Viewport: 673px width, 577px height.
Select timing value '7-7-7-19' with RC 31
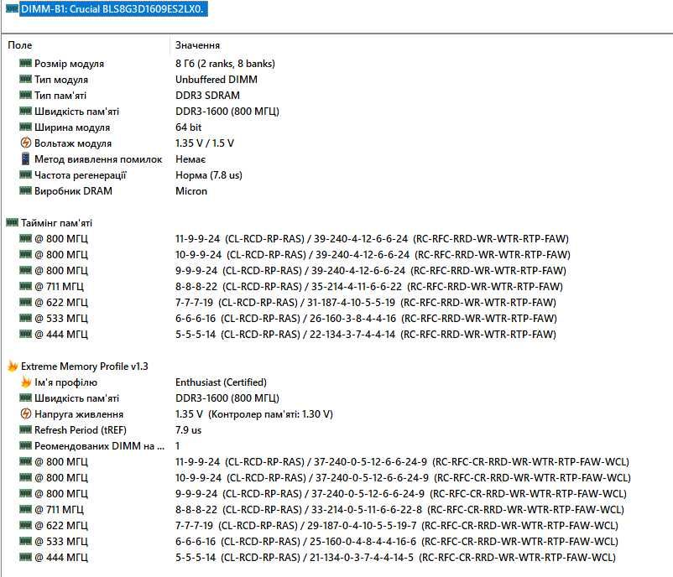pos(366,302)
